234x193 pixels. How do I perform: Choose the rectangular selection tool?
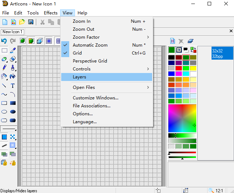(x=4, y=50)
